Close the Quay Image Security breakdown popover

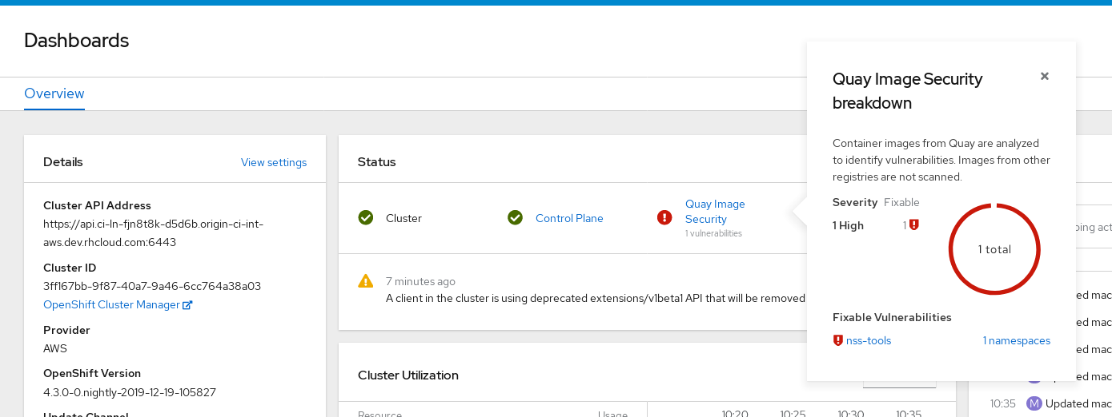(x=1045, y=77)
